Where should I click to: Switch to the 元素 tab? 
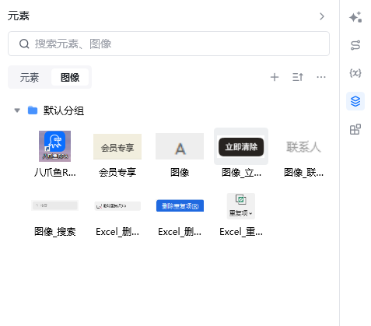30,77
